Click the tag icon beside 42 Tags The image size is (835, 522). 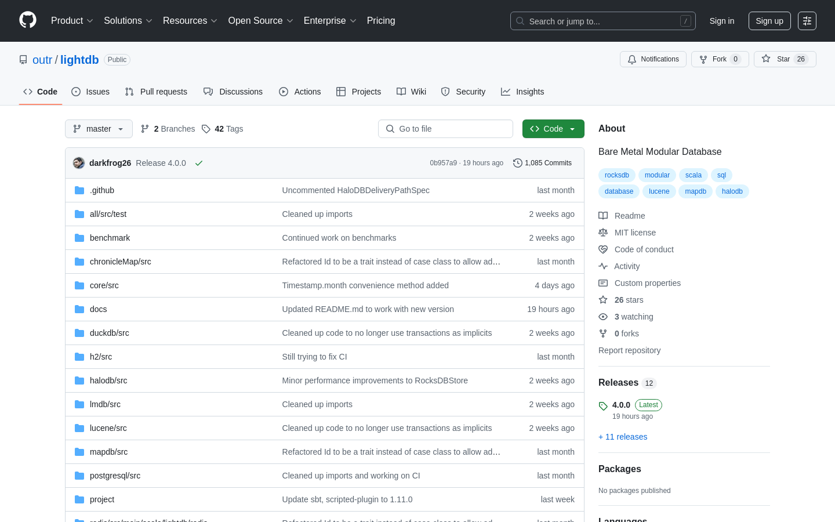tap(206, 129)
